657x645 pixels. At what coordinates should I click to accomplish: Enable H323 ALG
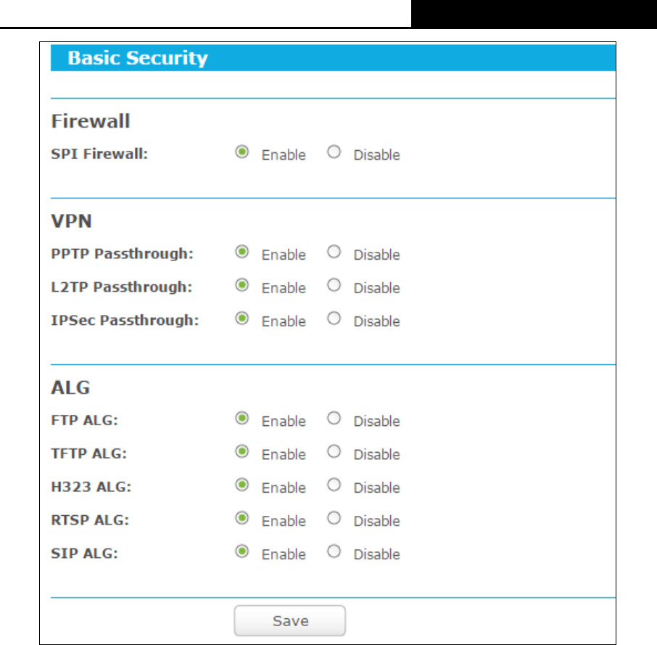click(241, 485)
